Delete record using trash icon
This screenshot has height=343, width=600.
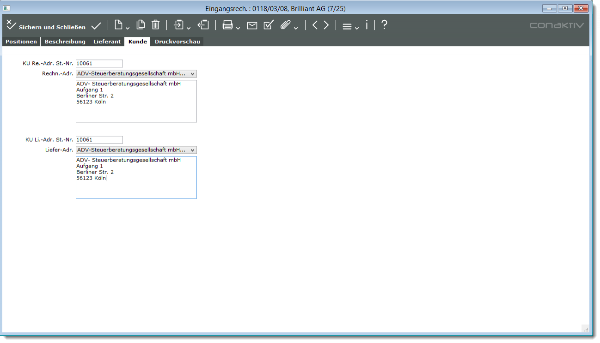tap(156, 25)
